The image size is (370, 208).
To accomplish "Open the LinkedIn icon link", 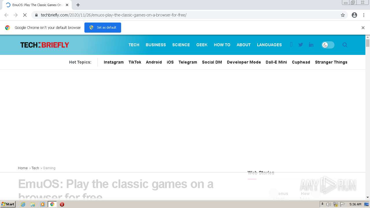I will coord(311,45).
